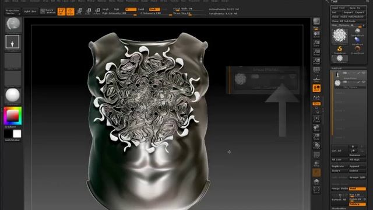The width and height of the screenshot is (373, 210).
Task: Select the blue AlphaBrush tool thumbnail
Action: pyautogui.click(x=357, y=41)
